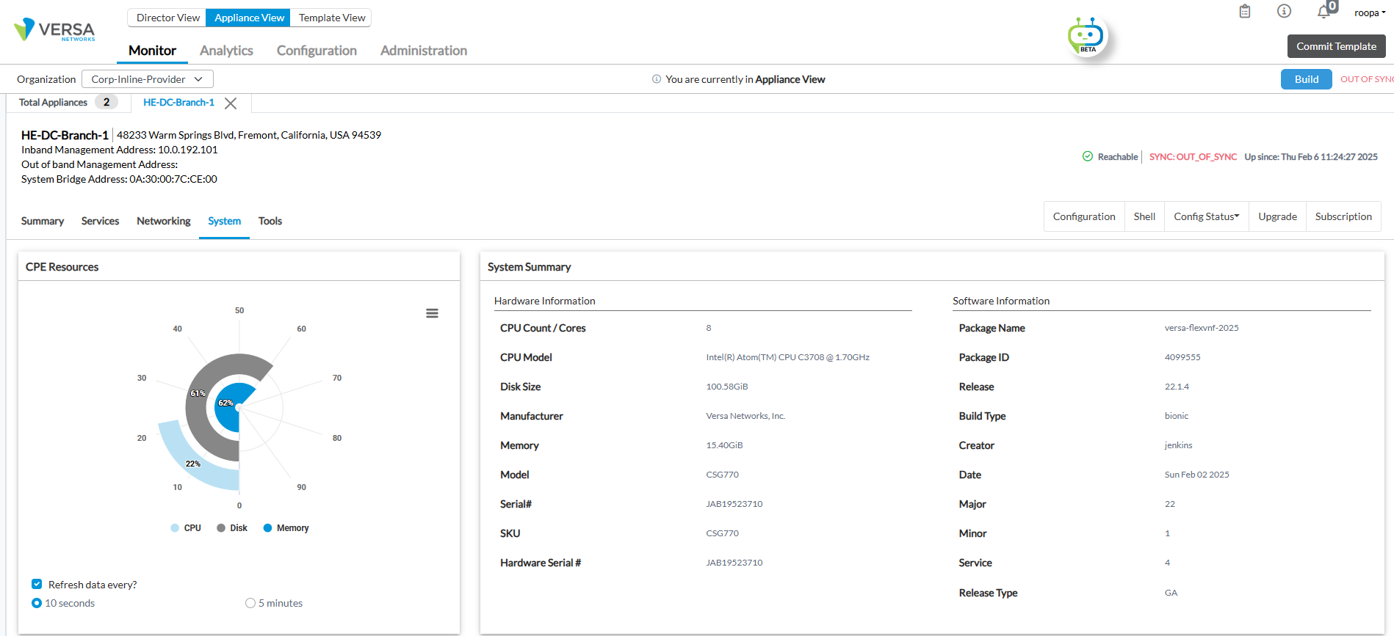This screenshot has width=1394, height=636.
Task: Switch to Template View
Action: click(331, 18)
